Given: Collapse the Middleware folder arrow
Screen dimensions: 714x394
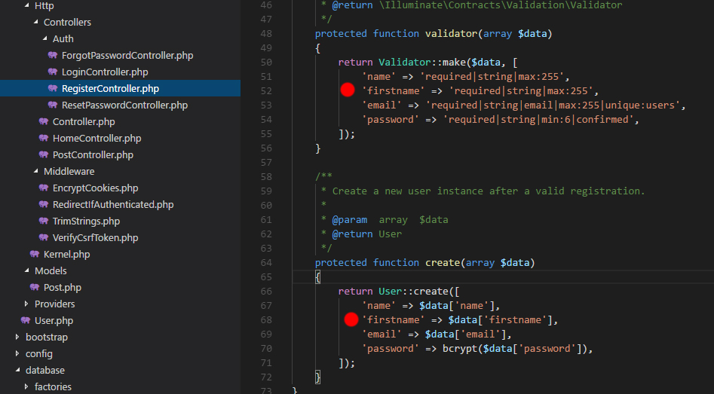Looking at the screenshot, I should click(36, 171).
